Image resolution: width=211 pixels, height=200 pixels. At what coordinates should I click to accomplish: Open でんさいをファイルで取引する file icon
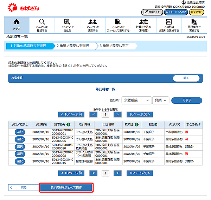pos(117,22)
